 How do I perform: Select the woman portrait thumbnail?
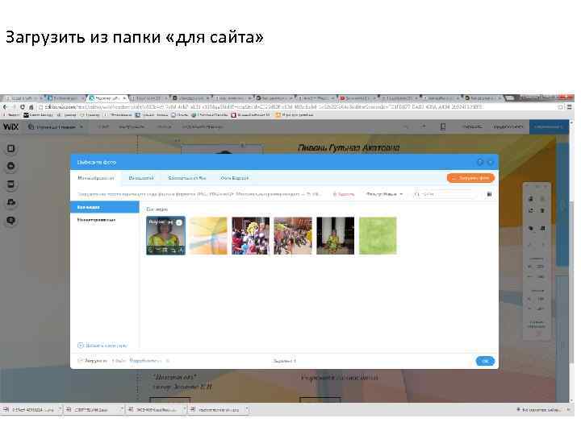click(x=165, y=236)
